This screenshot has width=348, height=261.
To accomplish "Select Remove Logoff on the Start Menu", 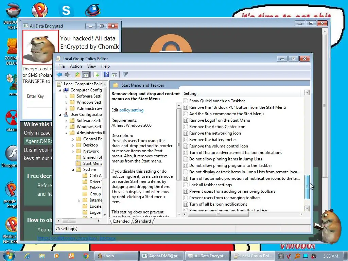I will click(x=220, y=120).
